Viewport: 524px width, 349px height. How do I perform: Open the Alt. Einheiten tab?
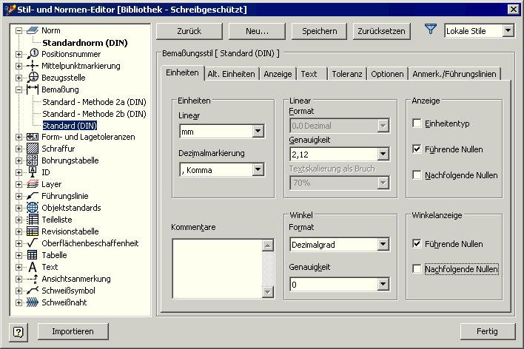[231, 74]
